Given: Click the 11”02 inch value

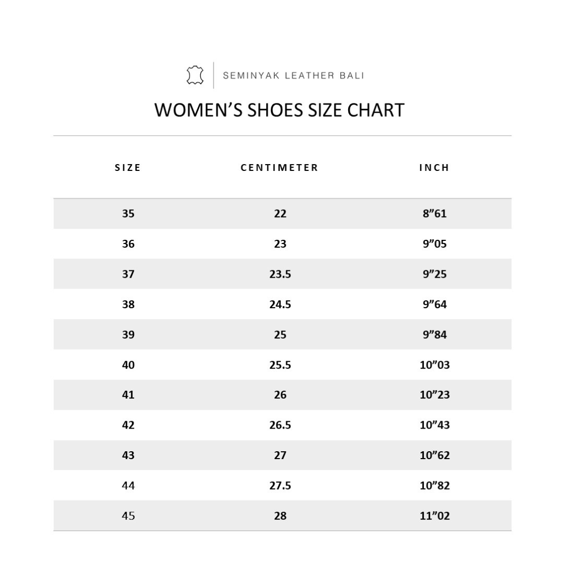Looking at the screenshot, I should click(434, 516).
